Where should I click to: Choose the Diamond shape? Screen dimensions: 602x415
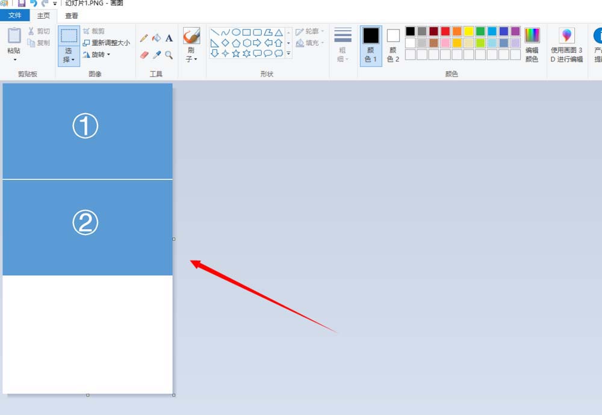[x=225, y=43]
